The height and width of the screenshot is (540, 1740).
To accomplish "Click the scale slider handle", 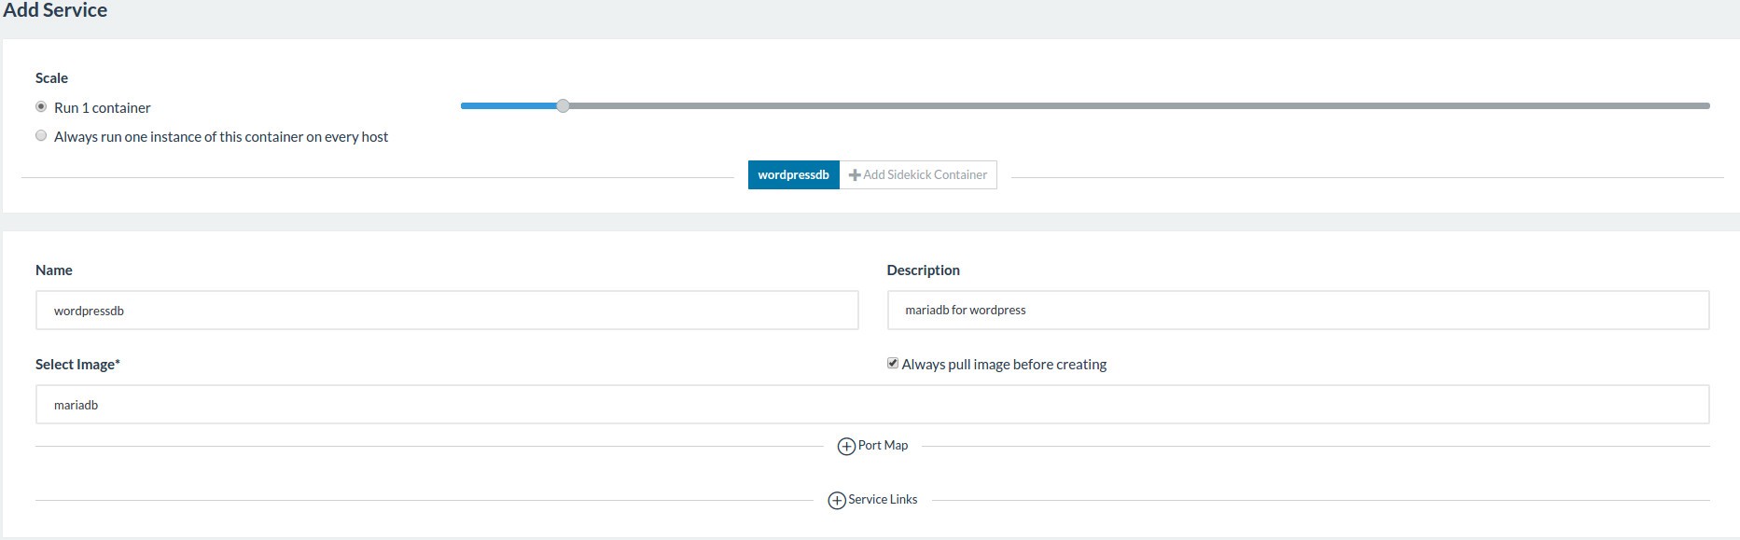I will (x=563, y=106).
